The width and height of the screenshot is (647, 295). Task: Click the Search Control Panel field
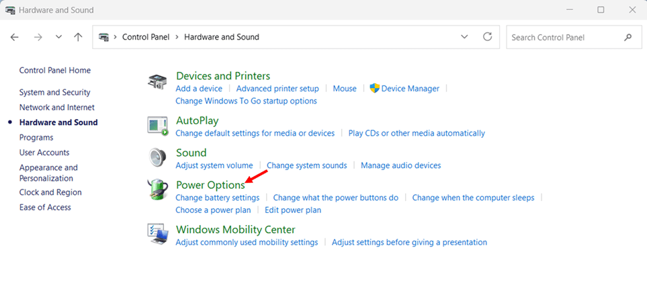[x=572, y=37]
